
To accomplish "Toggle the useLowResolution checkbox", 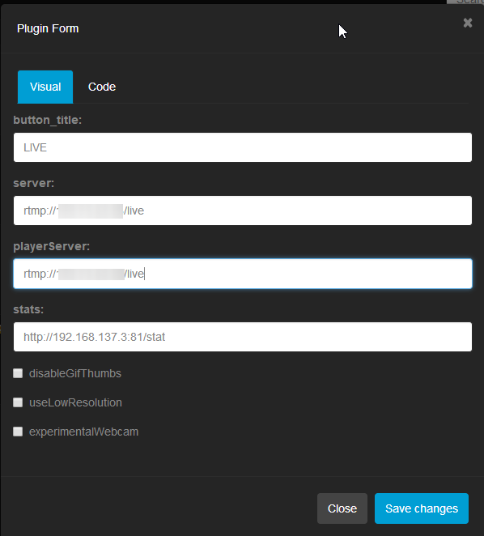I will [x=18, y=402].
